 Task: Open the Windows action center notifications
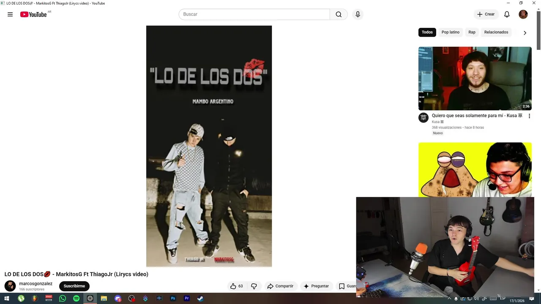(532, 299)
